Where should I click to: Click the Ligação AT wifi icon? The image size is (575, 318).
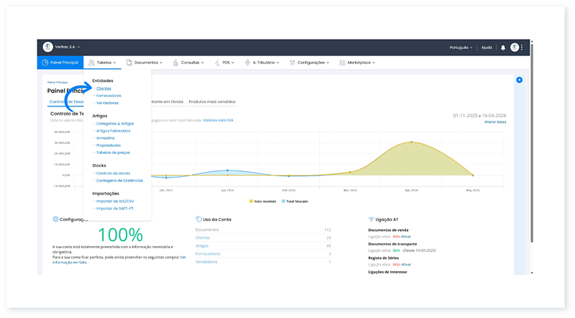371,219
